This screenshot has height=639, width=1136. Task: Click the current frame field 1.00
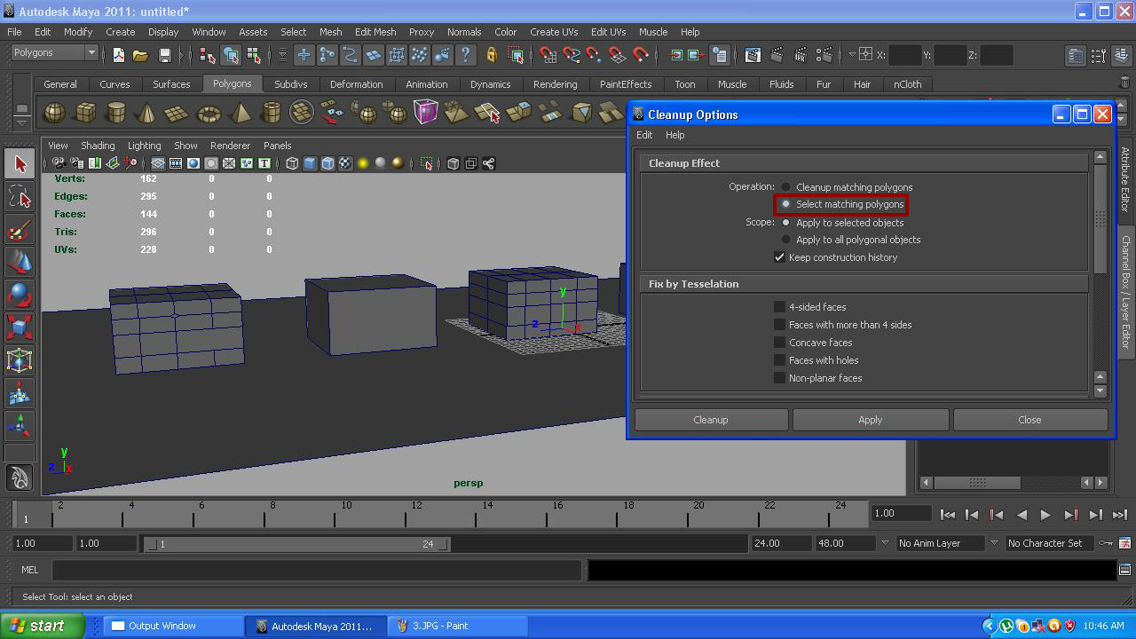pos(902,513)
